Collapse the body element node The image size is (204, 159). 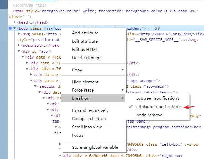[x=14, y=28]
